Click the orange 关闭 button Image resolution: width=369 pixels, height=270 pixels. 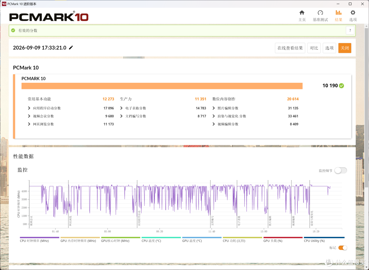click(345, 48)
